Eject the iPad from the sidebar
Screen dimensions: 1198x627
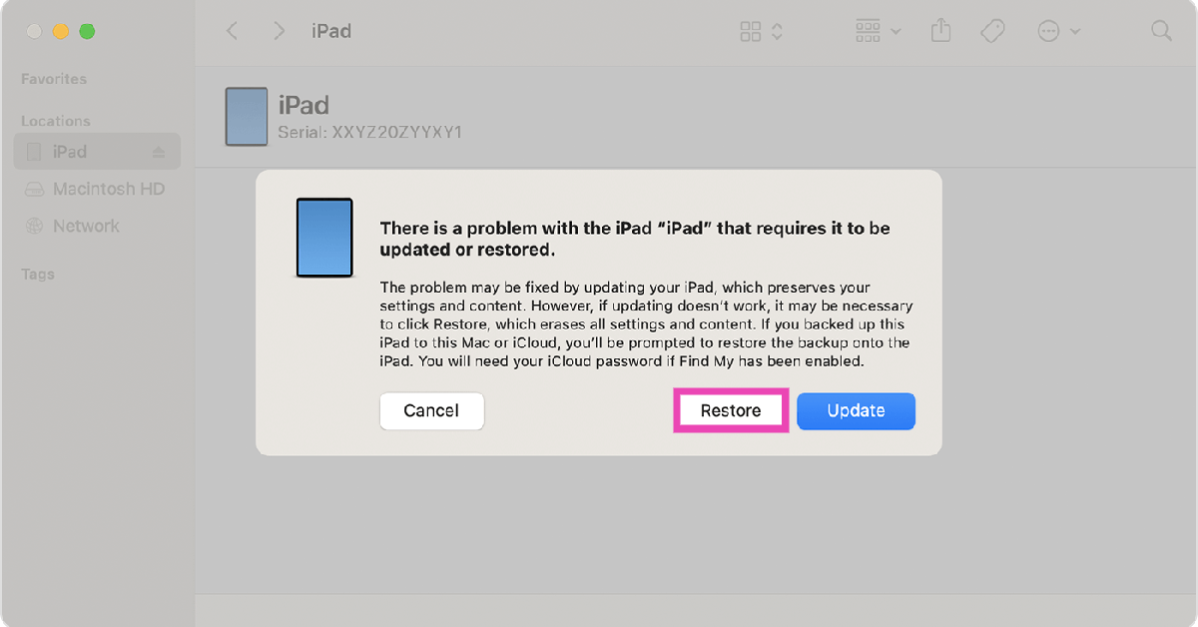click(158, 152)
